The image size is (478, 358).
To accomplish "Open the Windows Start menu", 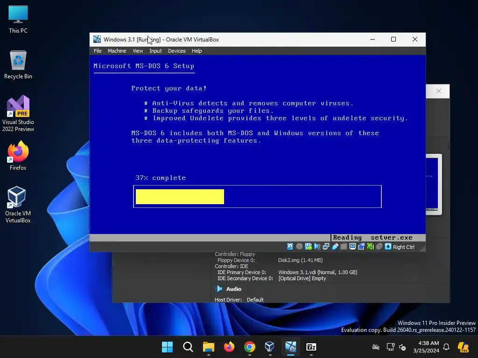I will pyautogui.click(x=167, y=347).
